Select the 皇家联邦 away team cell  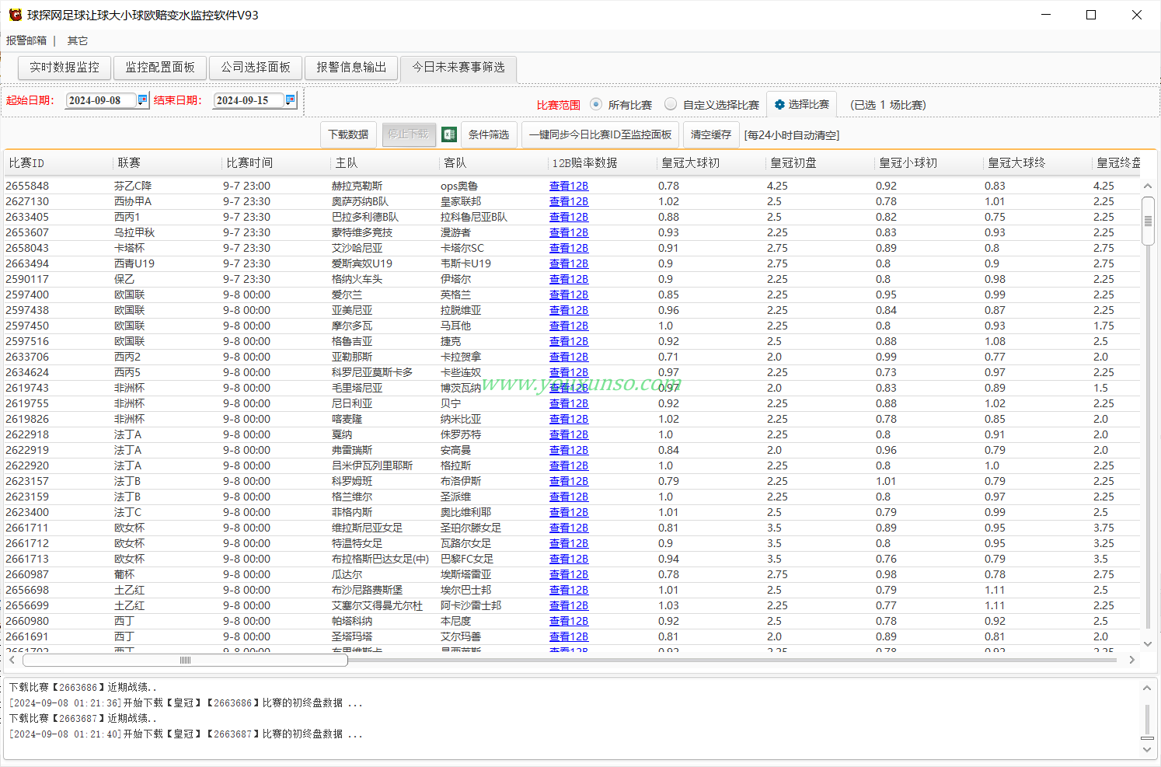click(461, 201)
